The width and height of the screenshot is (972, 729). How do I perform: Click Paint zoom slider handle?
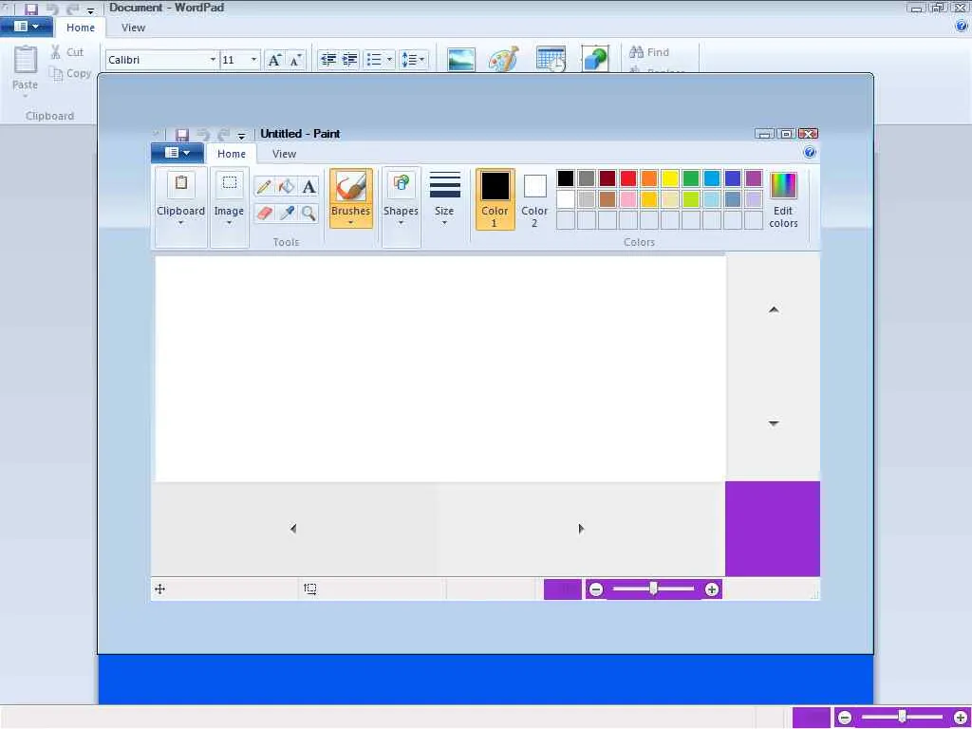point(653,589)
